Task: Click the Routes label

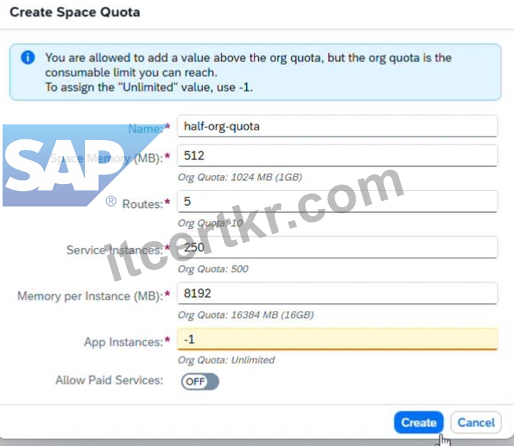Action: click(x=142, y=204)
